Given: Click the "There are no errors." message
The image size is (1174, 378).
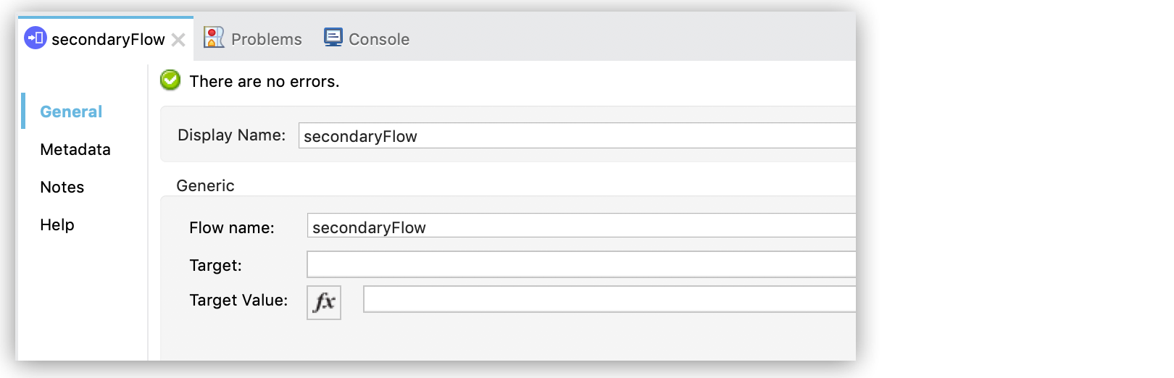Looking at the screenshot, I should (x=265, y=81).
